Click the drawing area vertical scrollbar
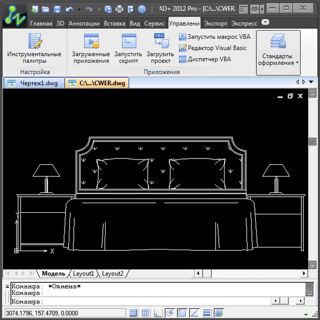This screenshot has height=320, width=320. tap(313, 203)
